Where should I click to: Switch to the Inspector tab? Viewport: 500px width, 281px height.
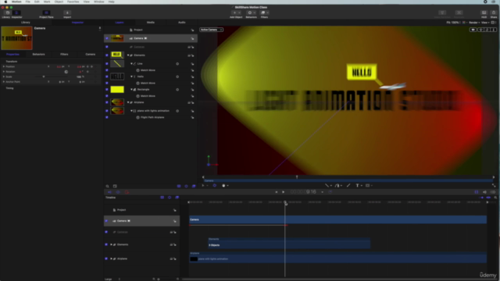77,23
